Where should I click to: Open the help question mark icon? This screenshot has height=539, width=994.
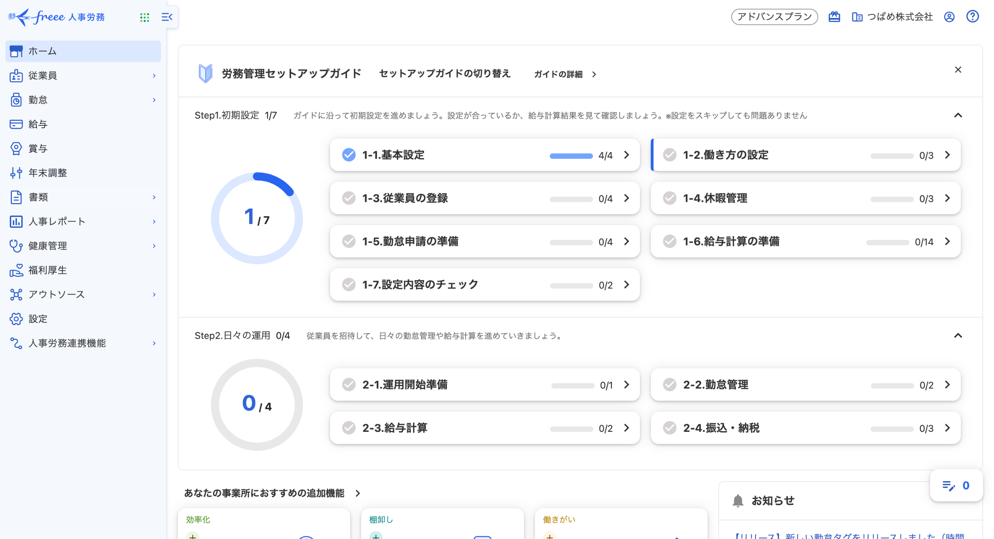(972, 17)
